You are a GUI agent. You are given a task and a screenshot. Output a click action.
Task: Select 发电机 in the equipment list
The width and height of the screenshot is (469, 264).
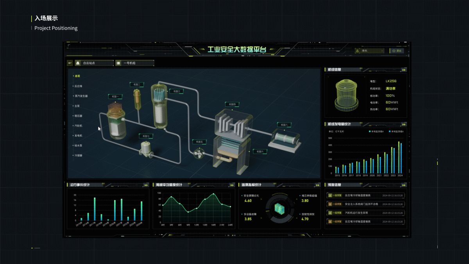(78, 136)
